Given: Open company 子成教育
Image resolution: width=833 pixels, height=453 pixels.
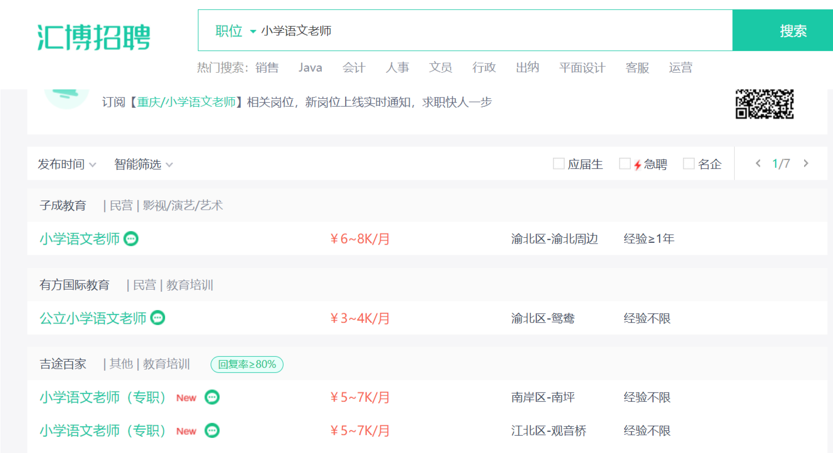Looking at the screenshot, I should click(63, 206).
